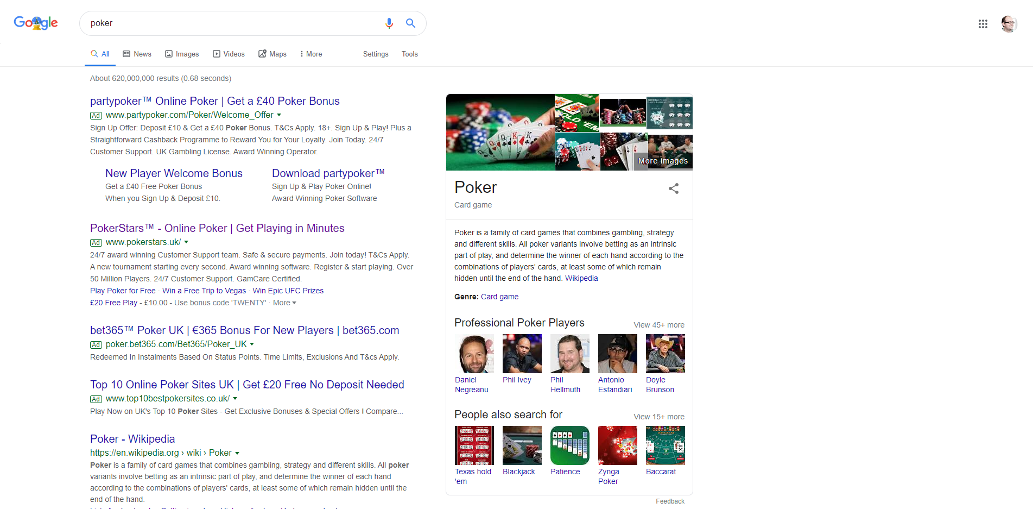Click the Feedback link on the knowledge panel
Viewport: 1033px width, 509px height.
670,501
